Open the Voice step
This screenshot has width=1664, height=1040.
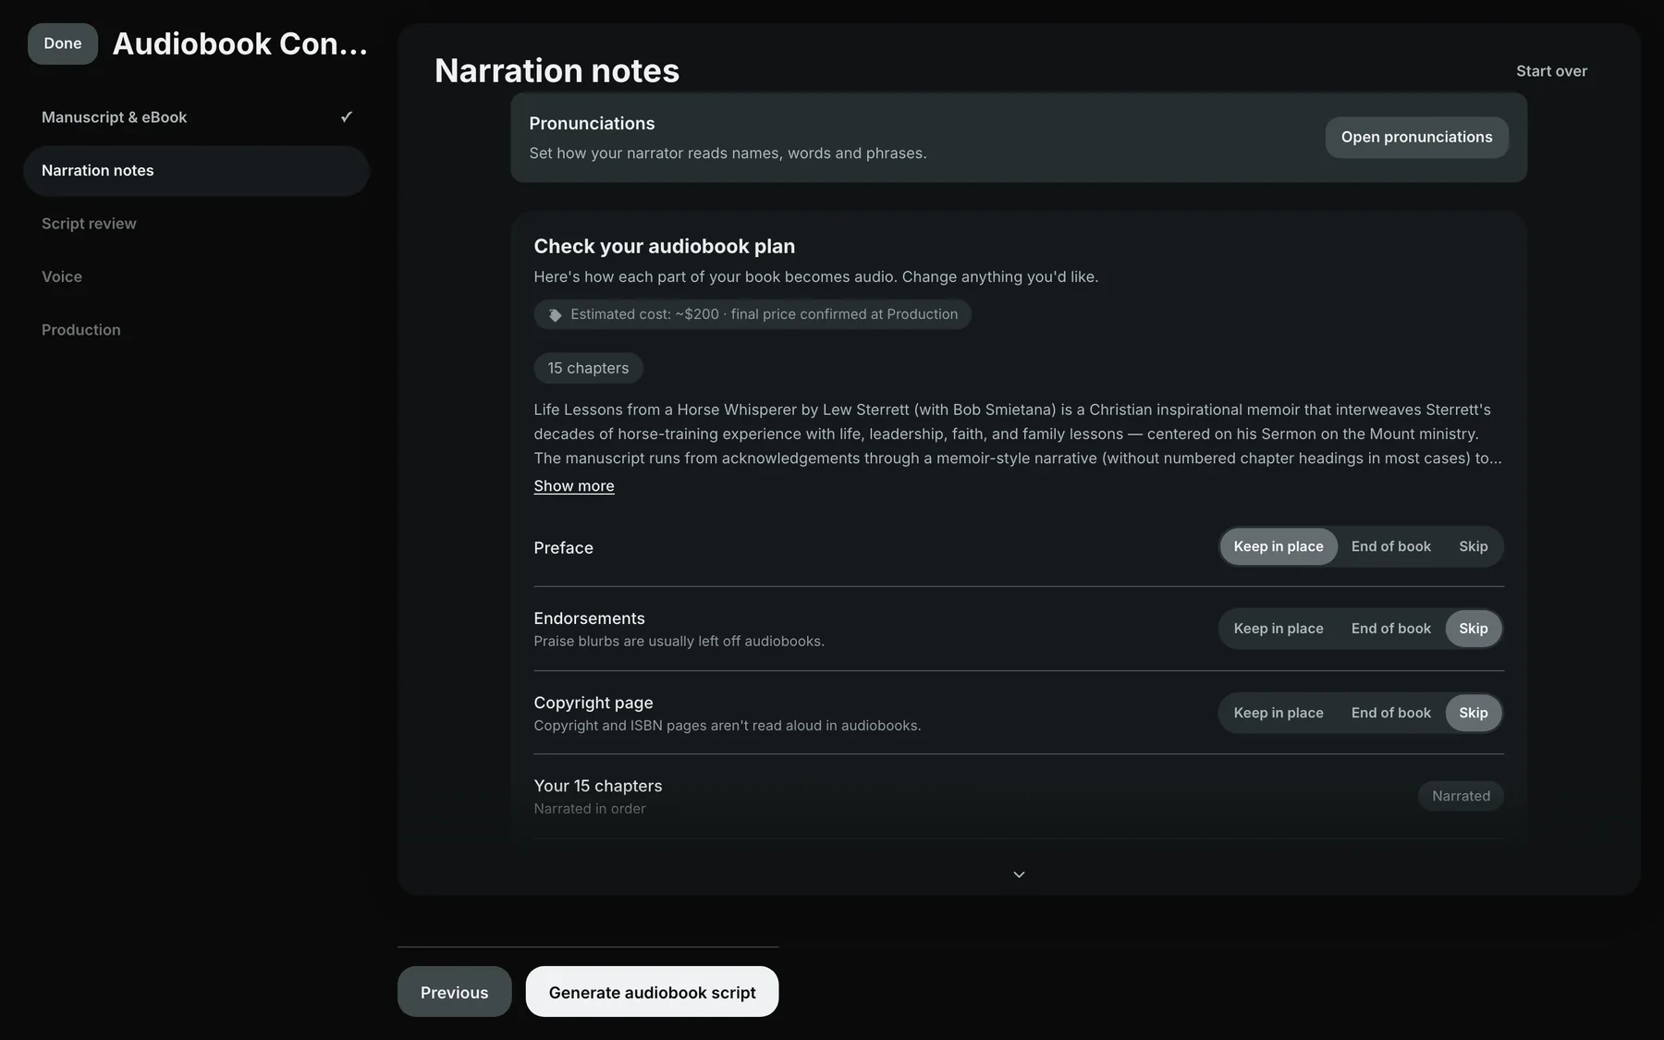[196, 276]
